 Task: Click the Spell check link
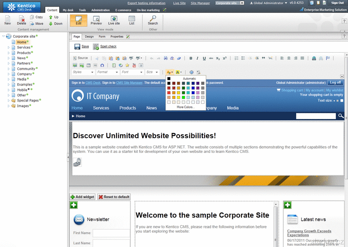point(108,47)
